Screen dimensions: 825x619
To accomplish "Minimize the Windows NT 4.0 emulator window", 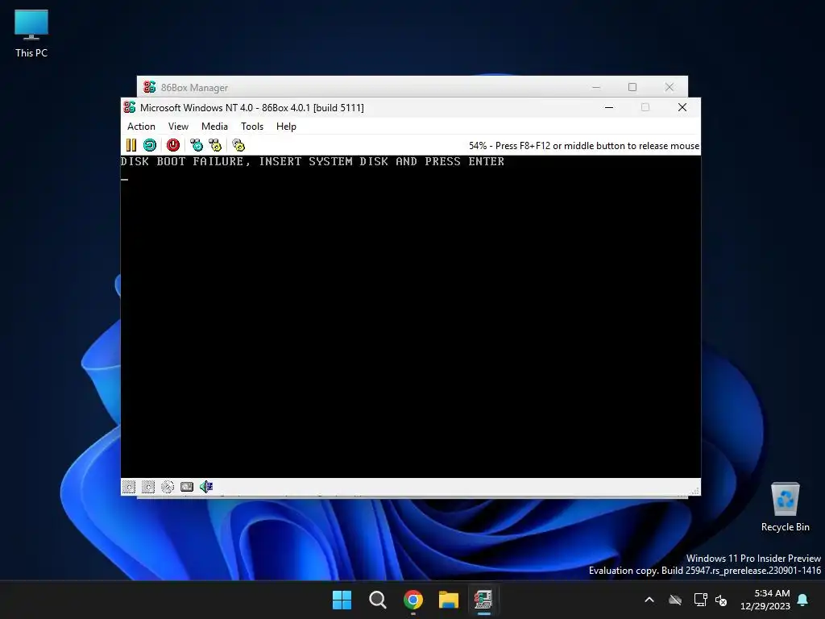I will click(x=609, y=107).
